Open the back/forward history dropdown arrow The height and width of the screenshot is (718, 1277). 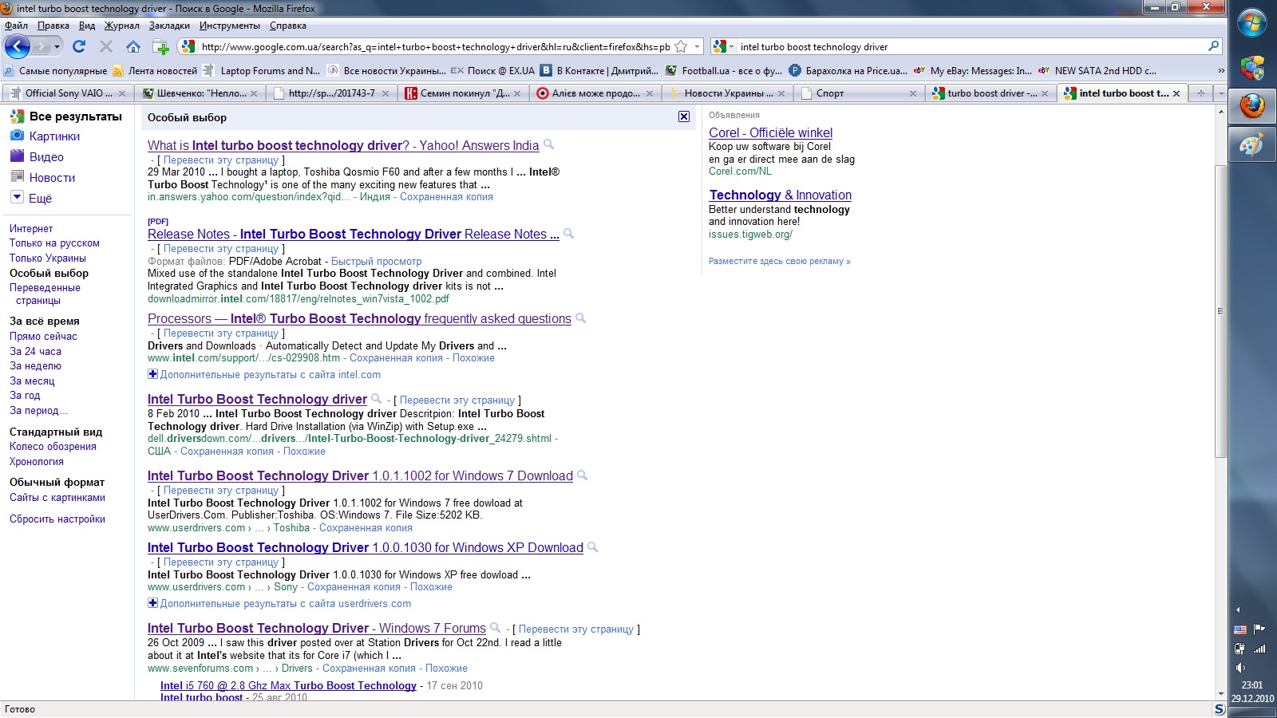(57, 46)
